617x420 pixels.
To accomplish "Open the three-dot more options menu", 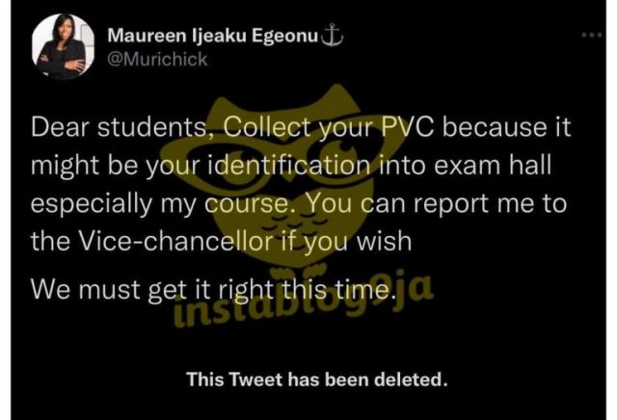I will pos(591,35).
